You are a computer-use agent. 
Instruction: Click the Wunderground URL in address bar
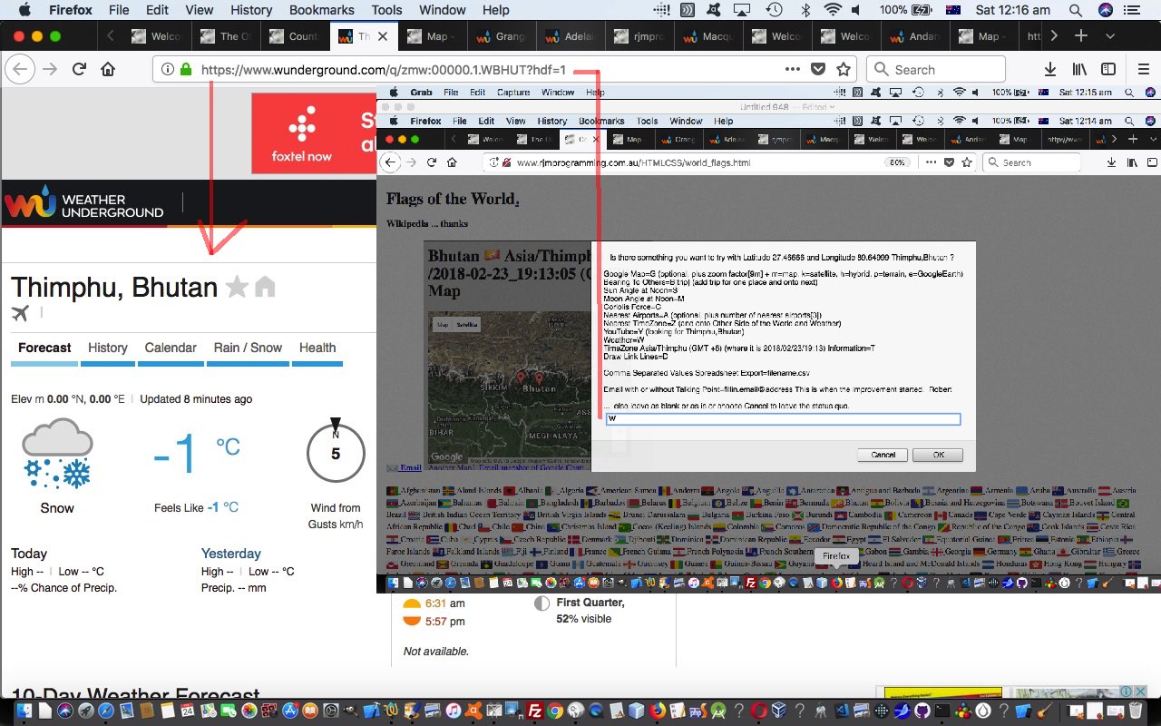tap(383, 70)
